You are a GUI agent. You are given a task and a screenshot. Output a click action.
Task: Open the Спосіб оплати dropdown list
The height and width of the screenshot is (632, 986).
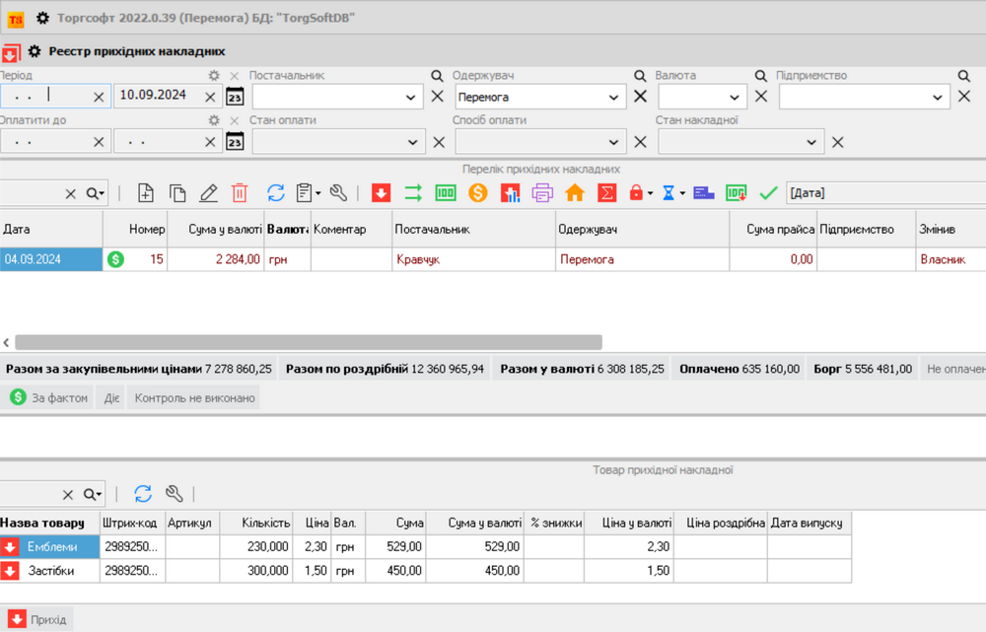pos(614,142)
